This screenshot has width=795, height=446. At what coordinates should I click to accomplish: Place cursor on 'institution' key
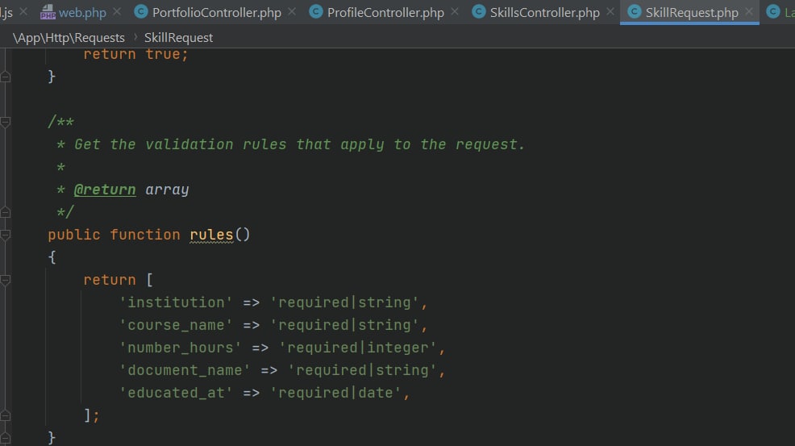click(176, 302)
